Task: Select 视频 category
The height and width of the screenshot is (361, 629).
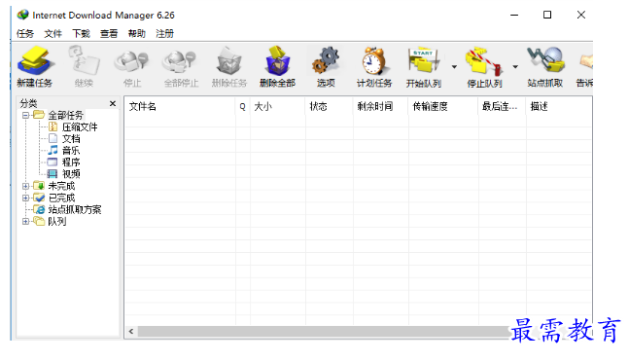Action: tap(64, 174)
